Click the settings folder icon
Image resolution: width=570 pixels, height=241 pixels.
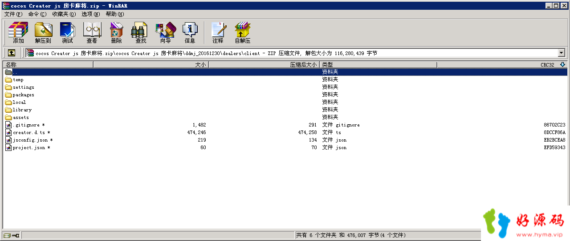pos(8,87)
